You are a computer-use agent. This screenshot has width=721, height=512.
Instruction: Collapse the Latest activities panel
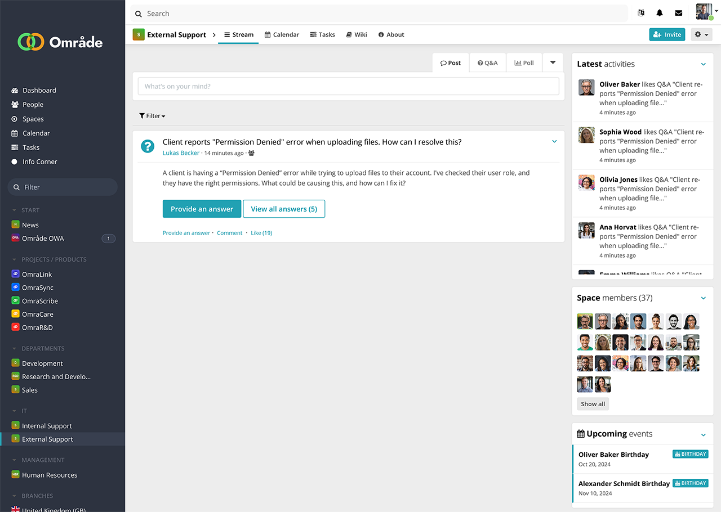(703, 64)
